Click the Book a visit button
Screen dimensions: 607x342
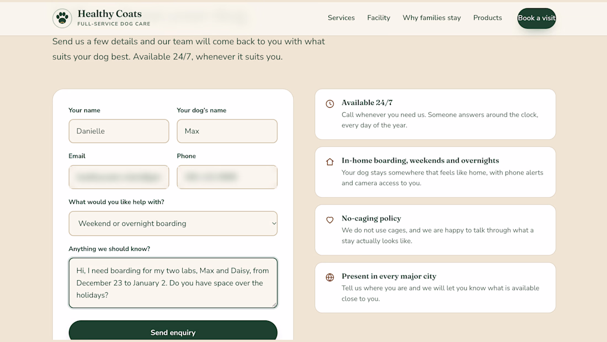coord(536,18)
